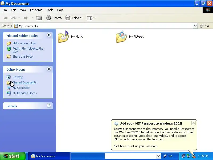
Task: Click the green tray icon beside the network icon
Action: [x=188, y=156]
